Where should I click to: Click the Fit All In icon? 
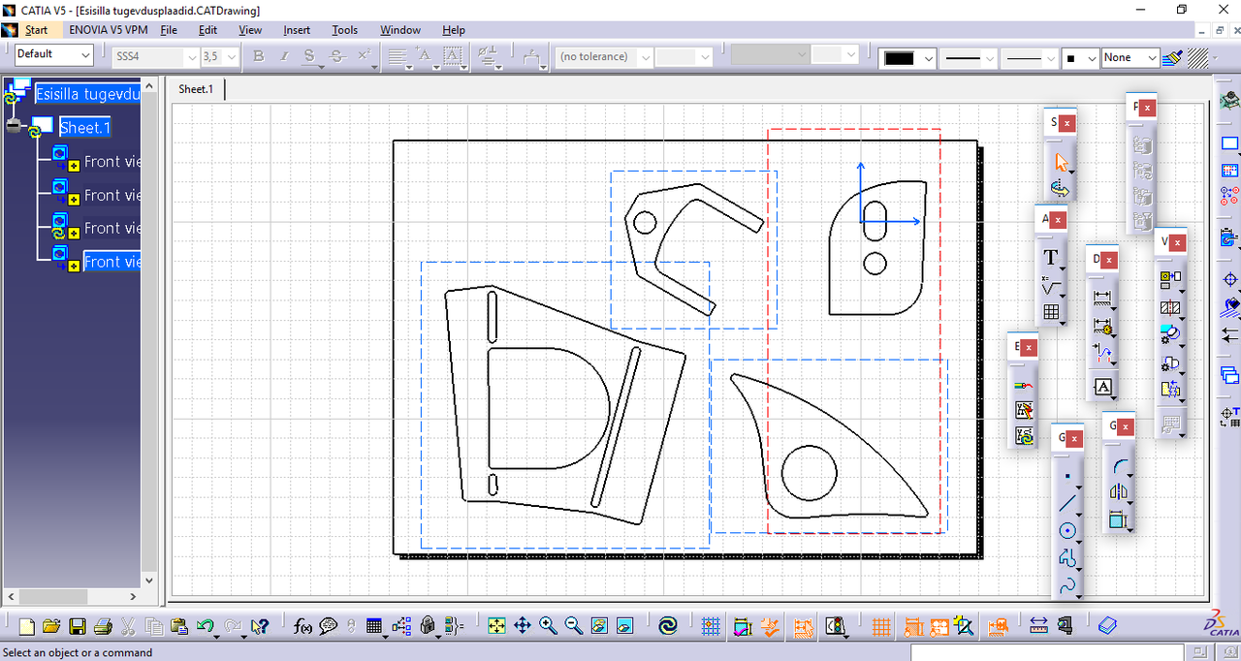coord(496,626)
